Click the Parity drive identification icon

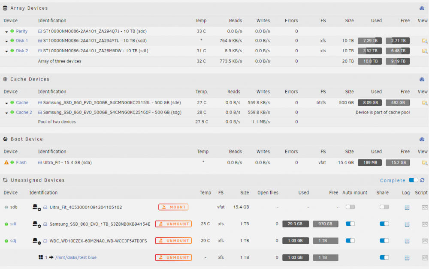[x=40, y=31]
